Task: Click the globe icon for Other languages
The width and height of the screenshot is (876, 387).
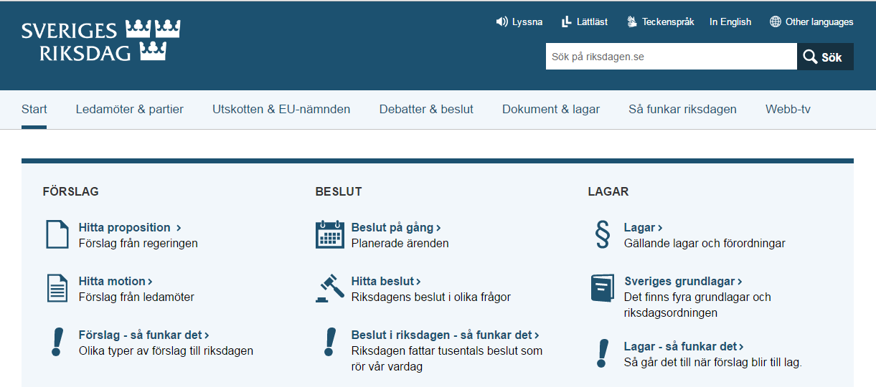Action: [776, 21]
